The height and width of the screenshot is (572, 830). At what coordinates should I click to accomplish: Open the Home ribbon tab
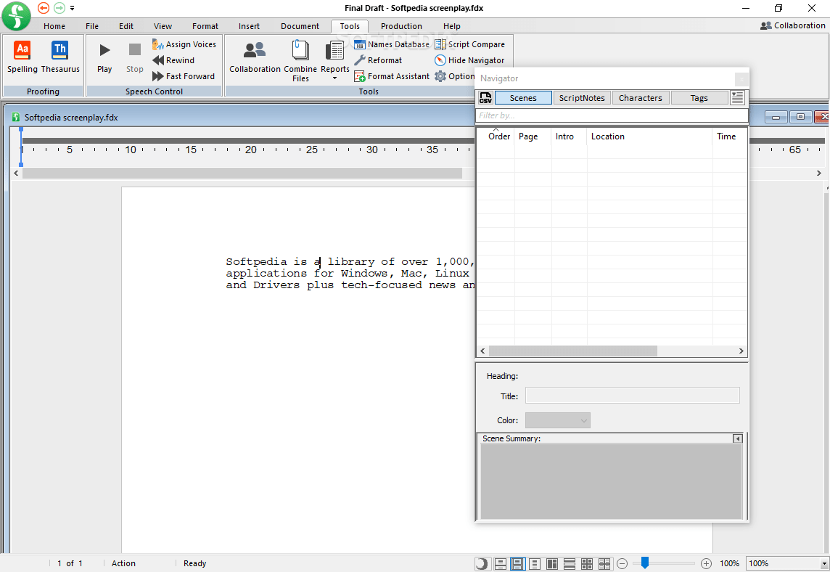click(54, 26)
